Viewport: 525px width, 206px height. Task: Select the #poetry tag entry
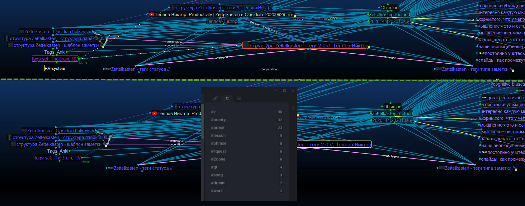219,120
